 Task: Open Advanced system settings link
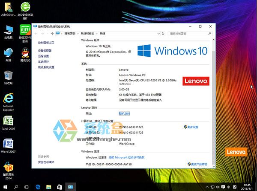click(x=46, y=67)
